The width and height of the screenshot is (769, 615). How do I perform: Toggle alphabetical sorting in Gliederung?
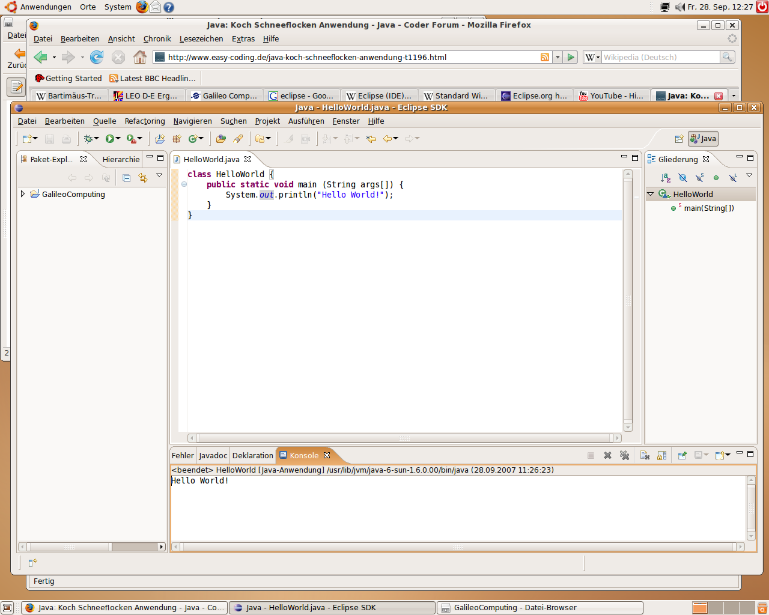coord(665,178)
